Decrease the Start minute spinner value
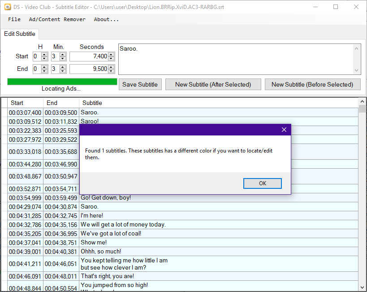This screenshot has height=292, width=367. tap(62, 59)
